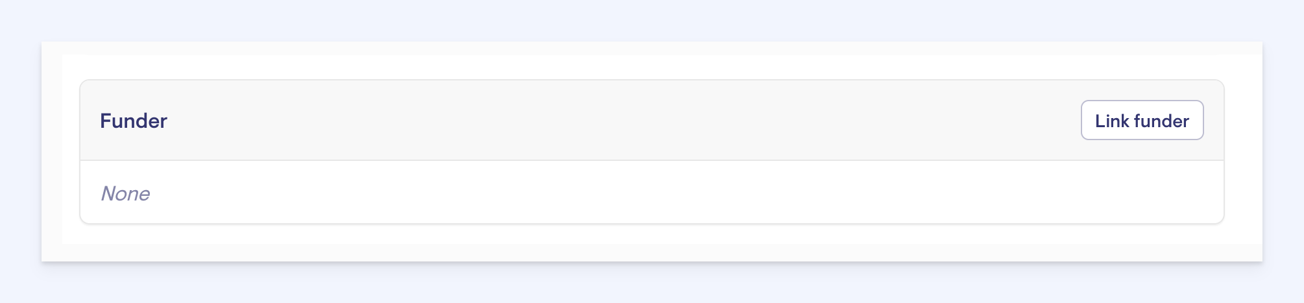The height and width of the screenshot is (303, 1304).
Task: Select the Funder section heading
Action: click(x=134, y=121)
